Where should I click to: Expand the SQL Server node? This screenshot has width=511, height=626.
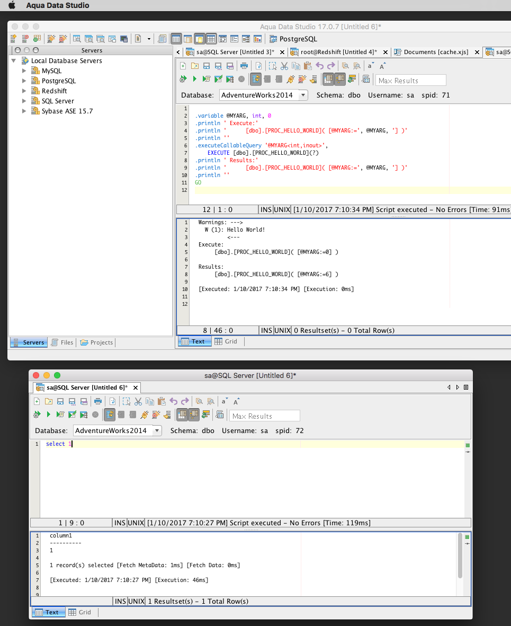24,101
